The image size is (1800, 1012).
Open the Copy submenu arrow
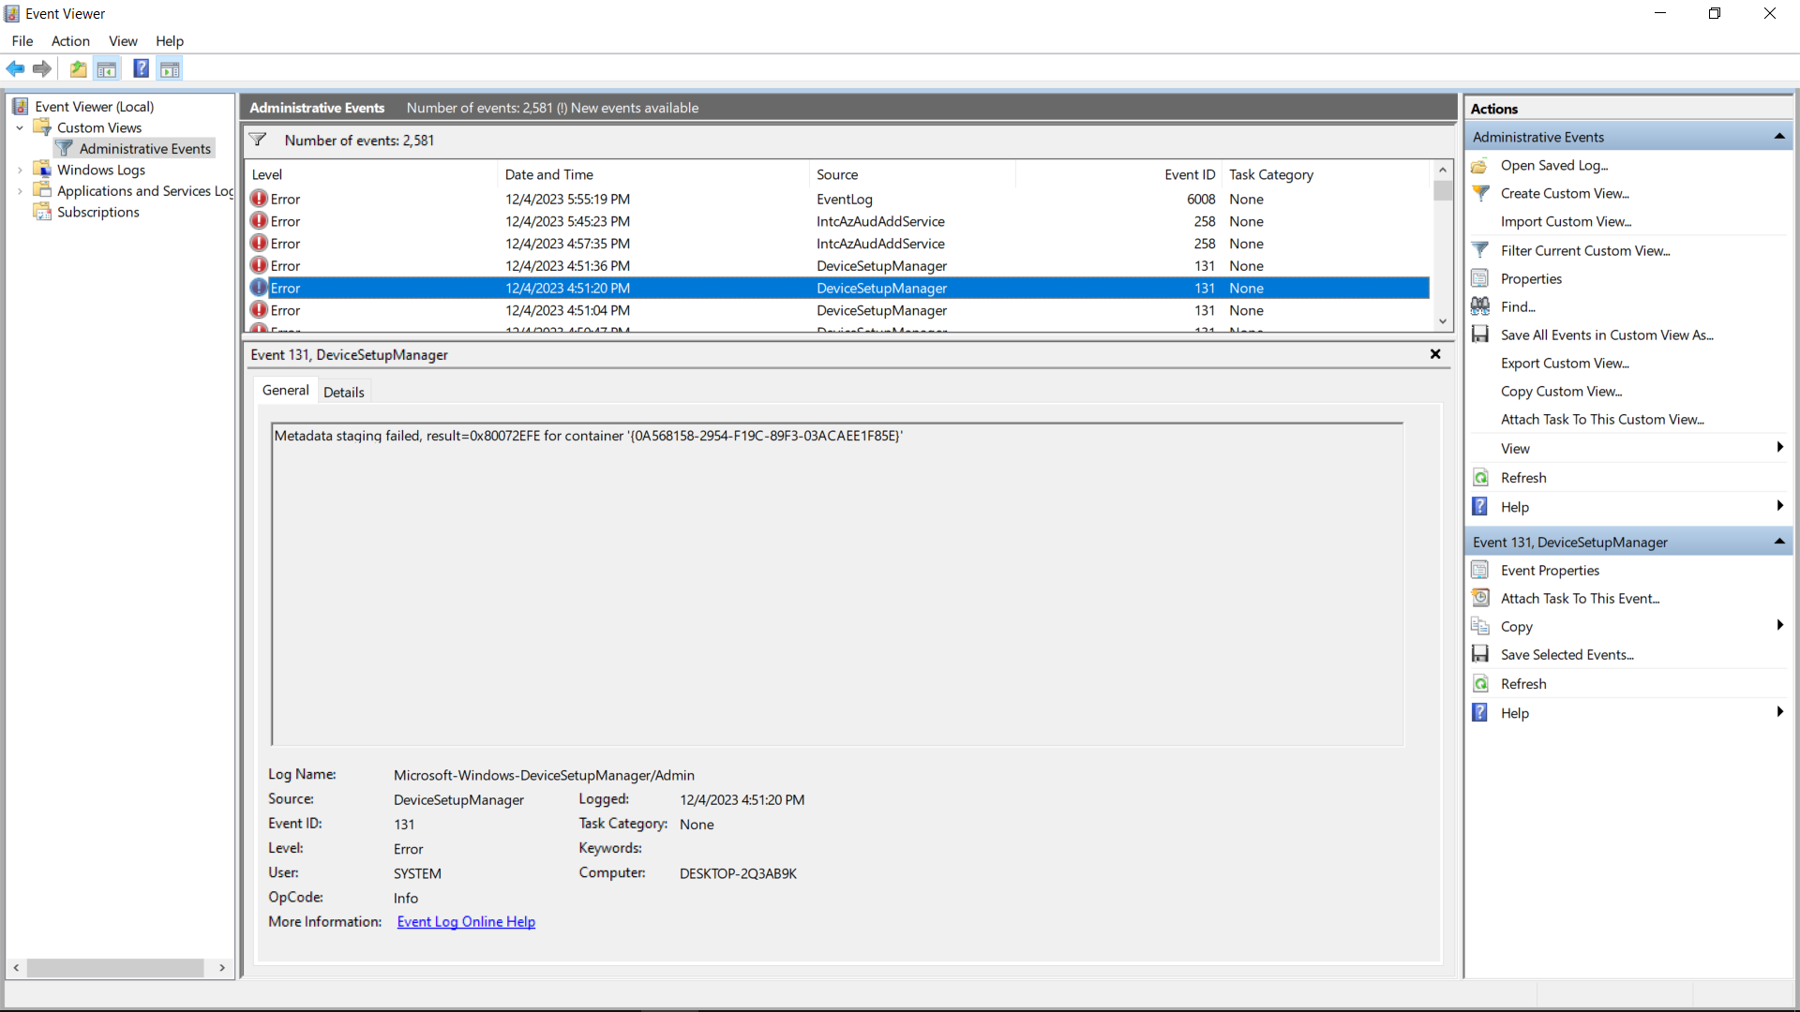(1778, 626)
